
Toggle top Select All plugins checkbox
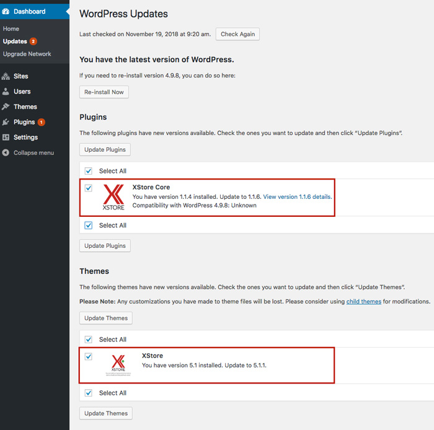tap(88, 171)
